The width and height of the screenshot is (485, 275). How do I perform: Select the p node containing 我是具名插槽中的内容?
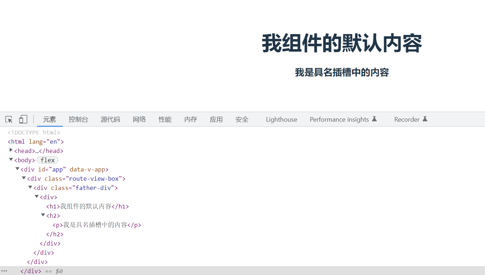tap(96, 224)
